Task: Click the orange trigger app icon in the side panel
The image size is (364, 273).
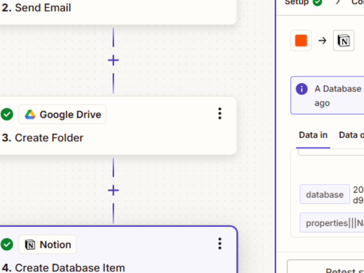Action: pos(301,41)
